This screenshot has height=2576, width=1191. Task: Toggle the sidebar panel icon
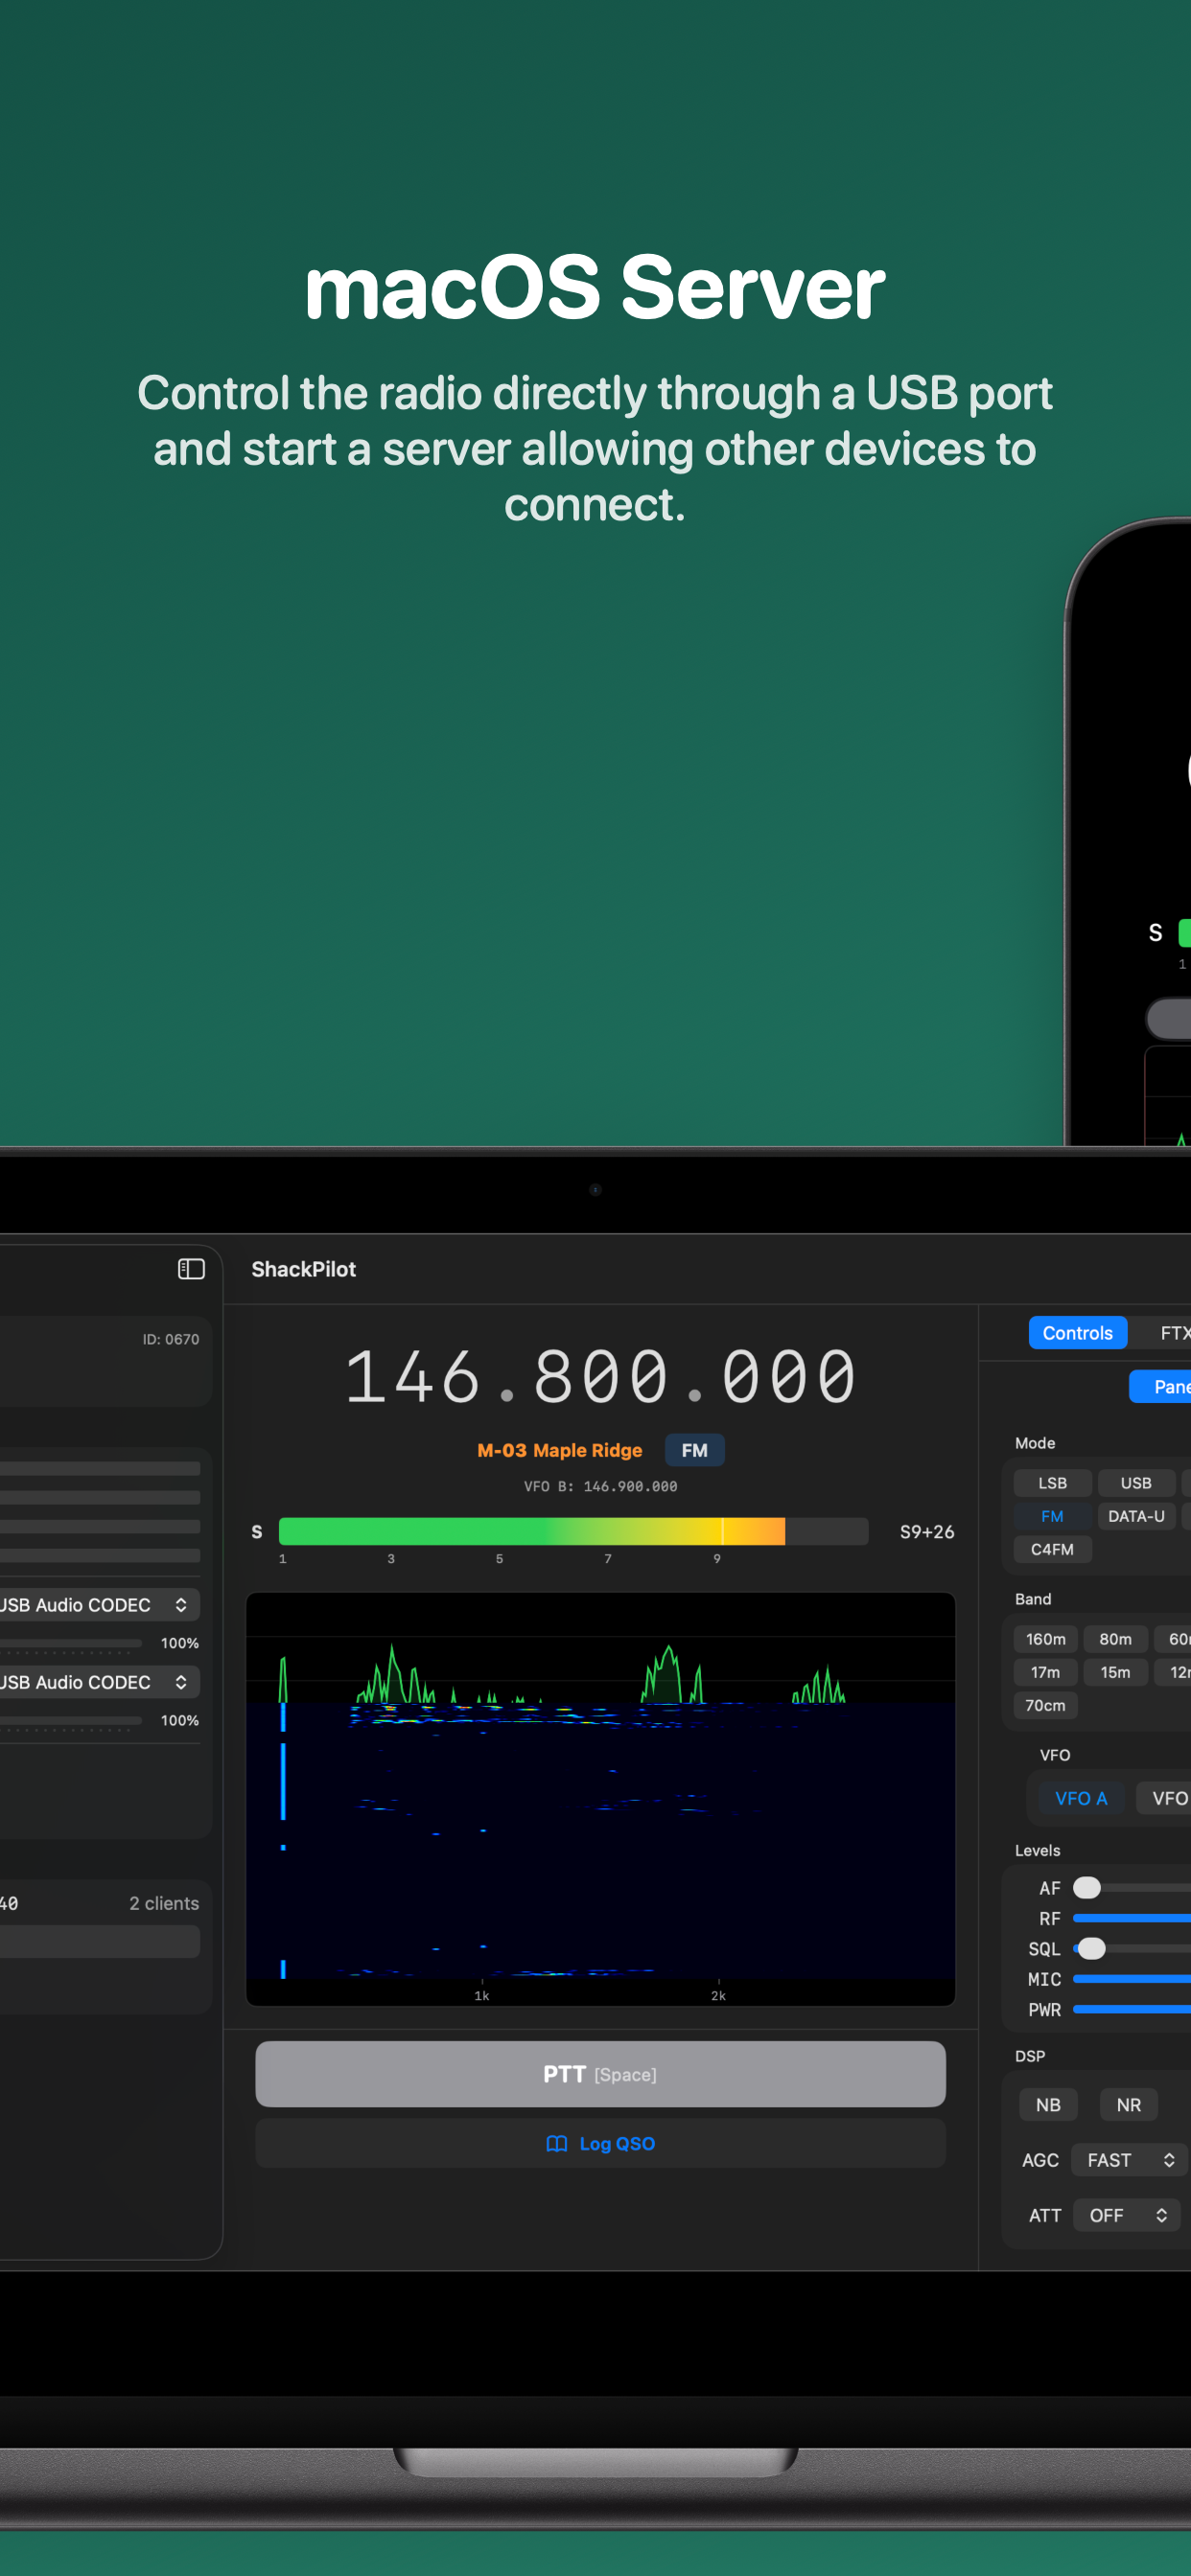191,1269
